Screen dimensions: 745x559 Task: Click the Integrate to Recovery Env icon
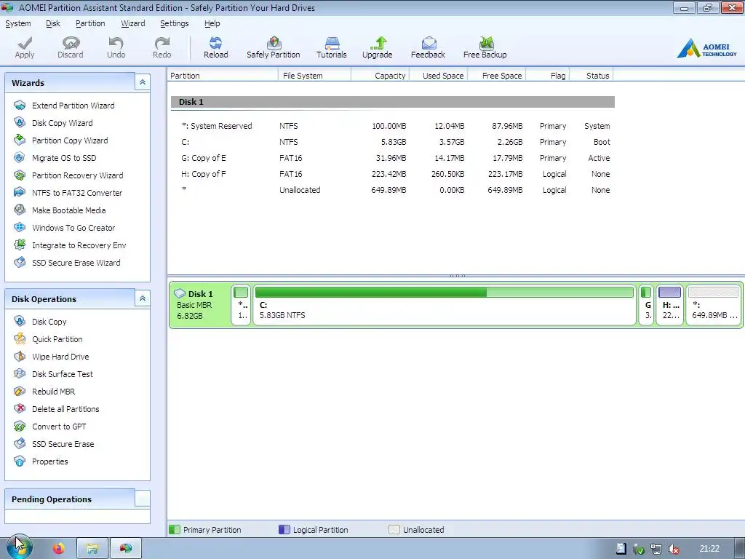20,245
